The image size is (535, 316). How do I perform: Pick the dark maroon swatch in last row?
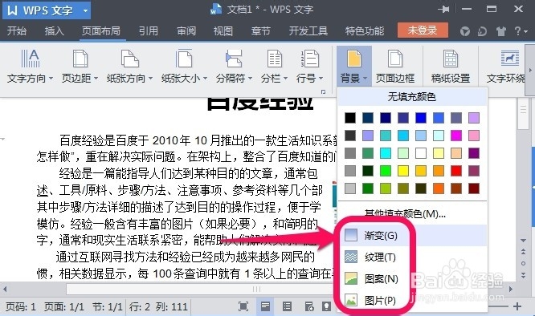click(474, 188)
